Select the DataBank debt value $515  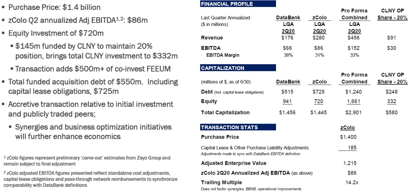(x=287, y=92)
